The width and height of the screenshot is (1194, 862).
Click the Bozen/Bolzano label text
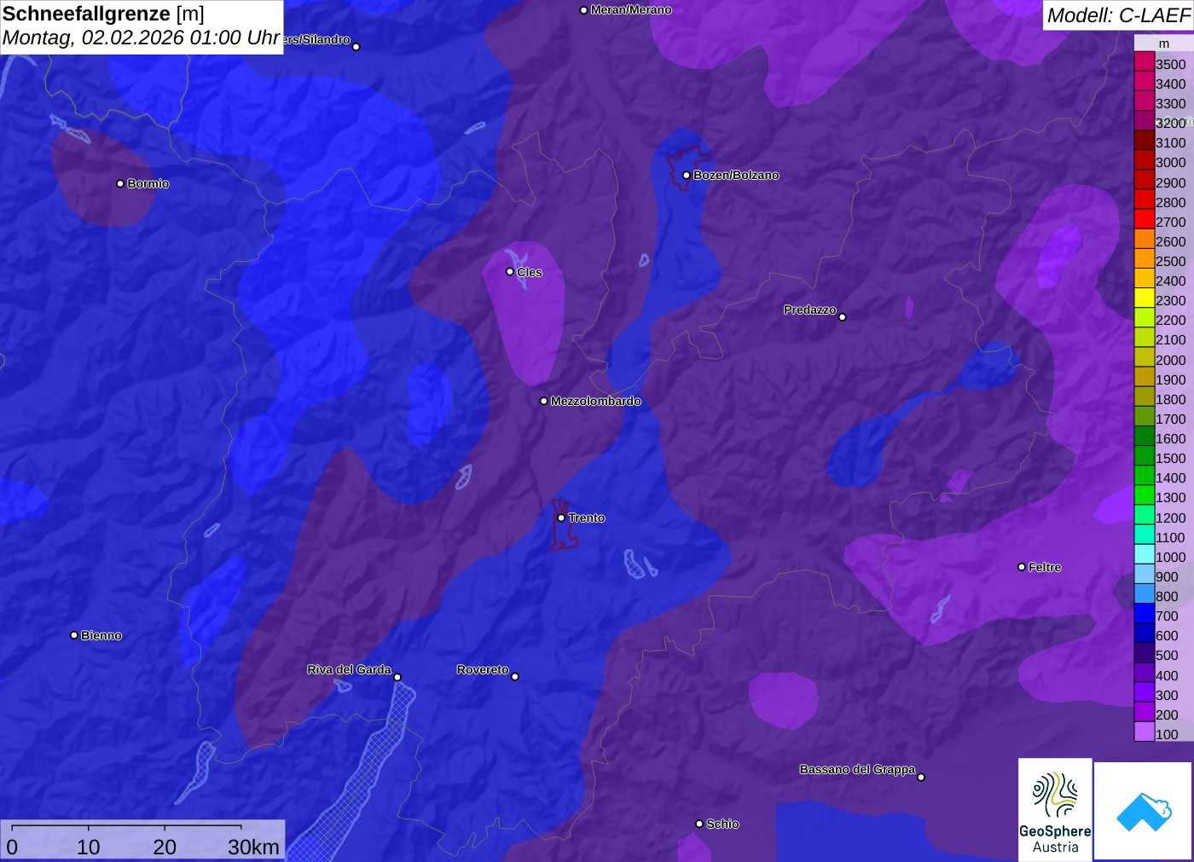pyautogui.click(x=736, y=175)
